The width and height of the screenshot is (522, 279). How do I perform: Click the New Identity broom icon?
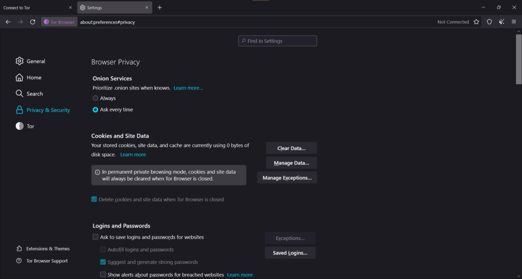point(502,22)
